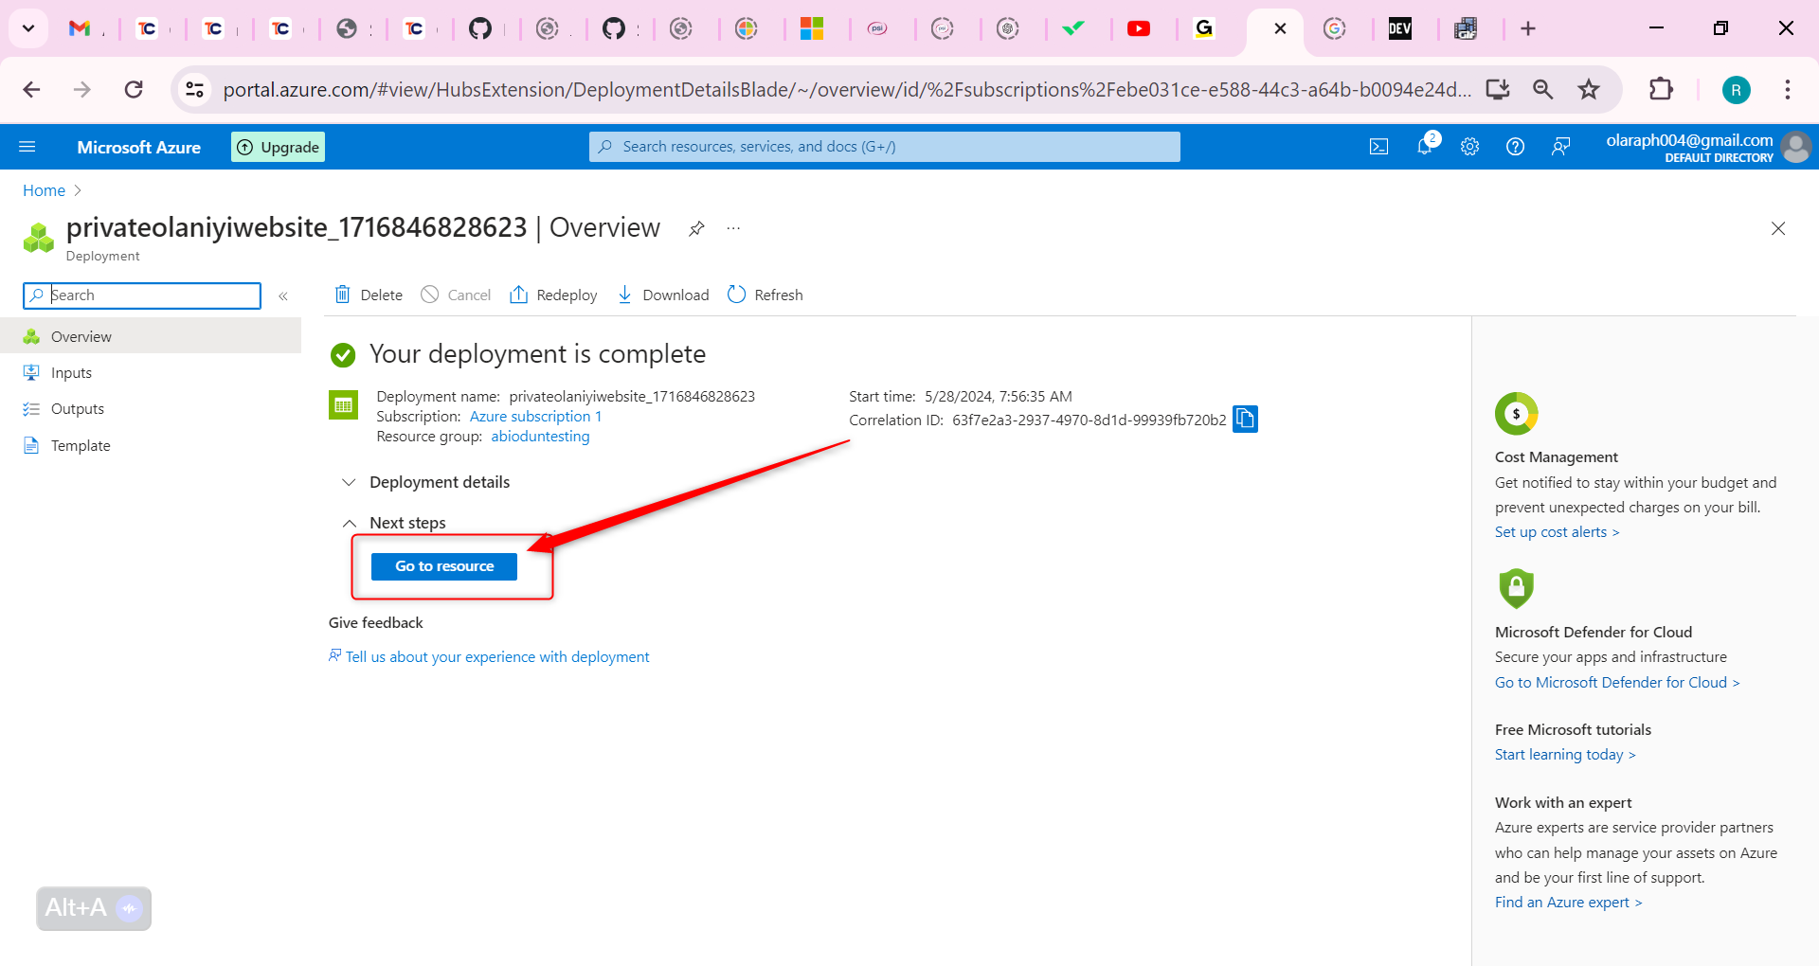
Task: Open portal settings gear icon
Action: pyautogui.click(x=1469, y=147)
